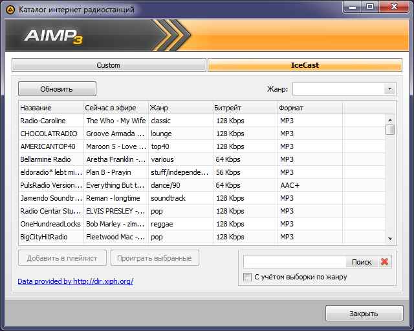Click the Формат column header
The height and width of the screenshot is (331, 414).
[x=310, y=108]
